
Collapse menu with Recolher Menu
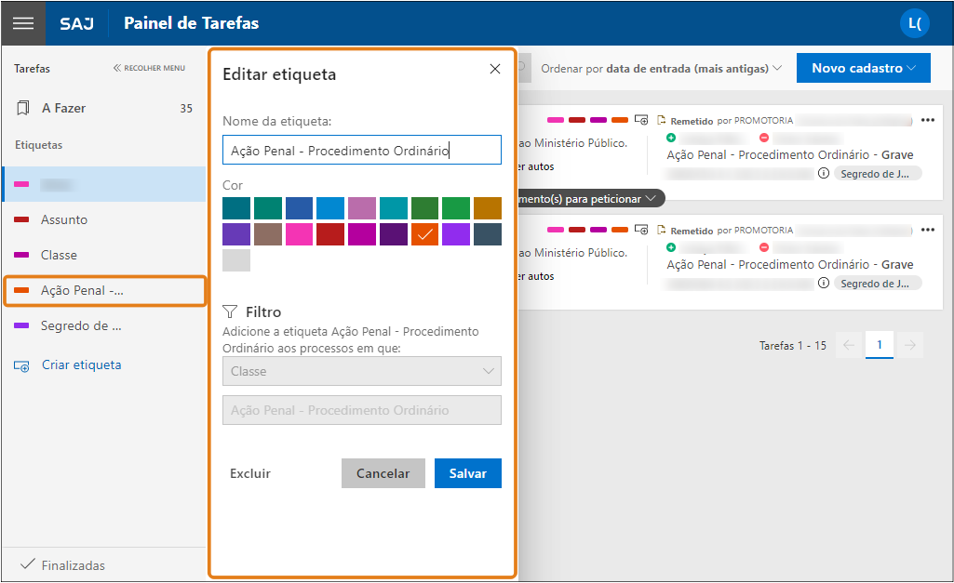pos(149,68)
